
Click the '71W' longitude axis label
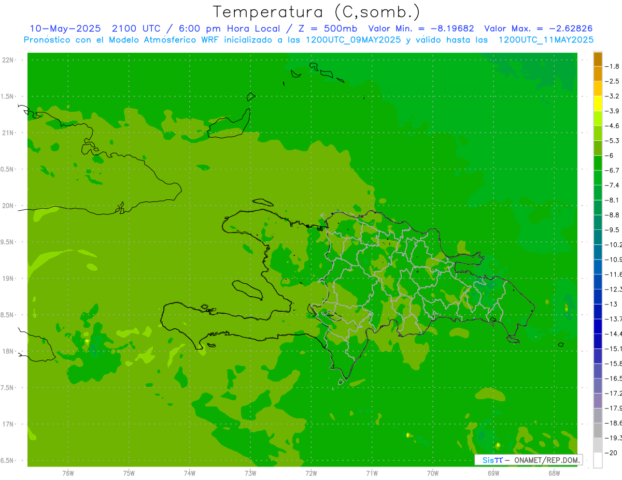pyautogui.click(x=372, y=473)
